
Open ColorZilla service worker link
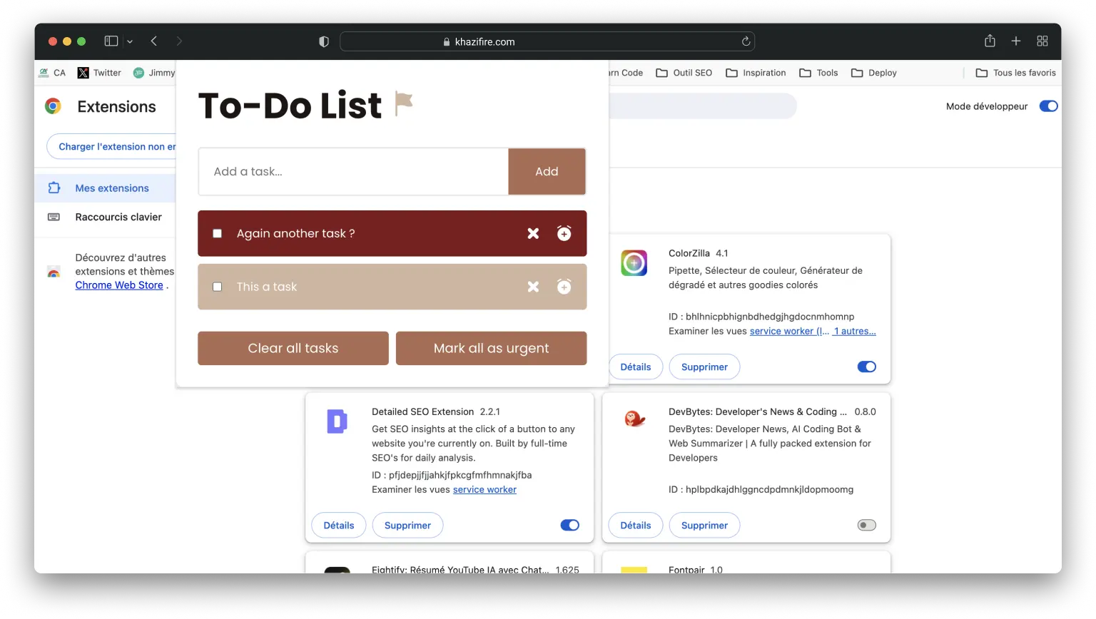789,331
